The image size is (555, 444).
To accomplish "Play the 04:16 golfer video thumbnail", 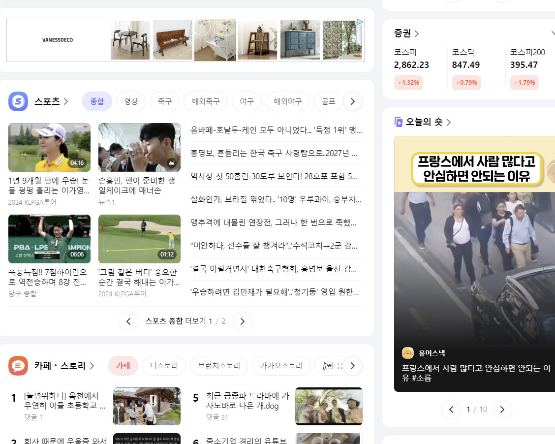I will [x=50, y=147].
